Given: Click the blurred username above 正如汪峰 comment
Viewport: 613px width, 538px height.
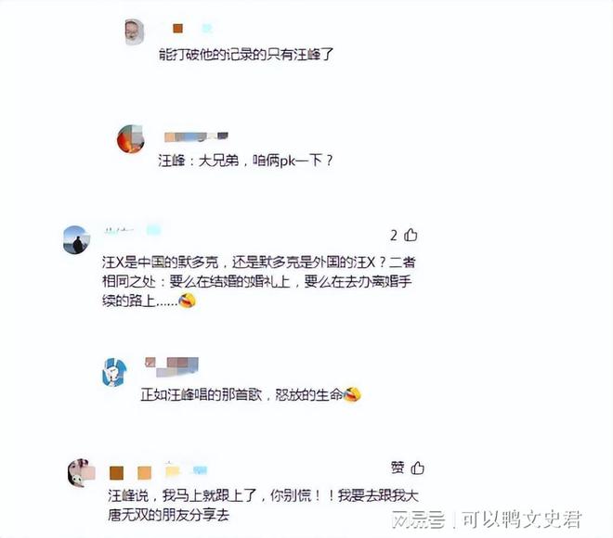Looking at the screenshot, I should (x=172, y=366).
